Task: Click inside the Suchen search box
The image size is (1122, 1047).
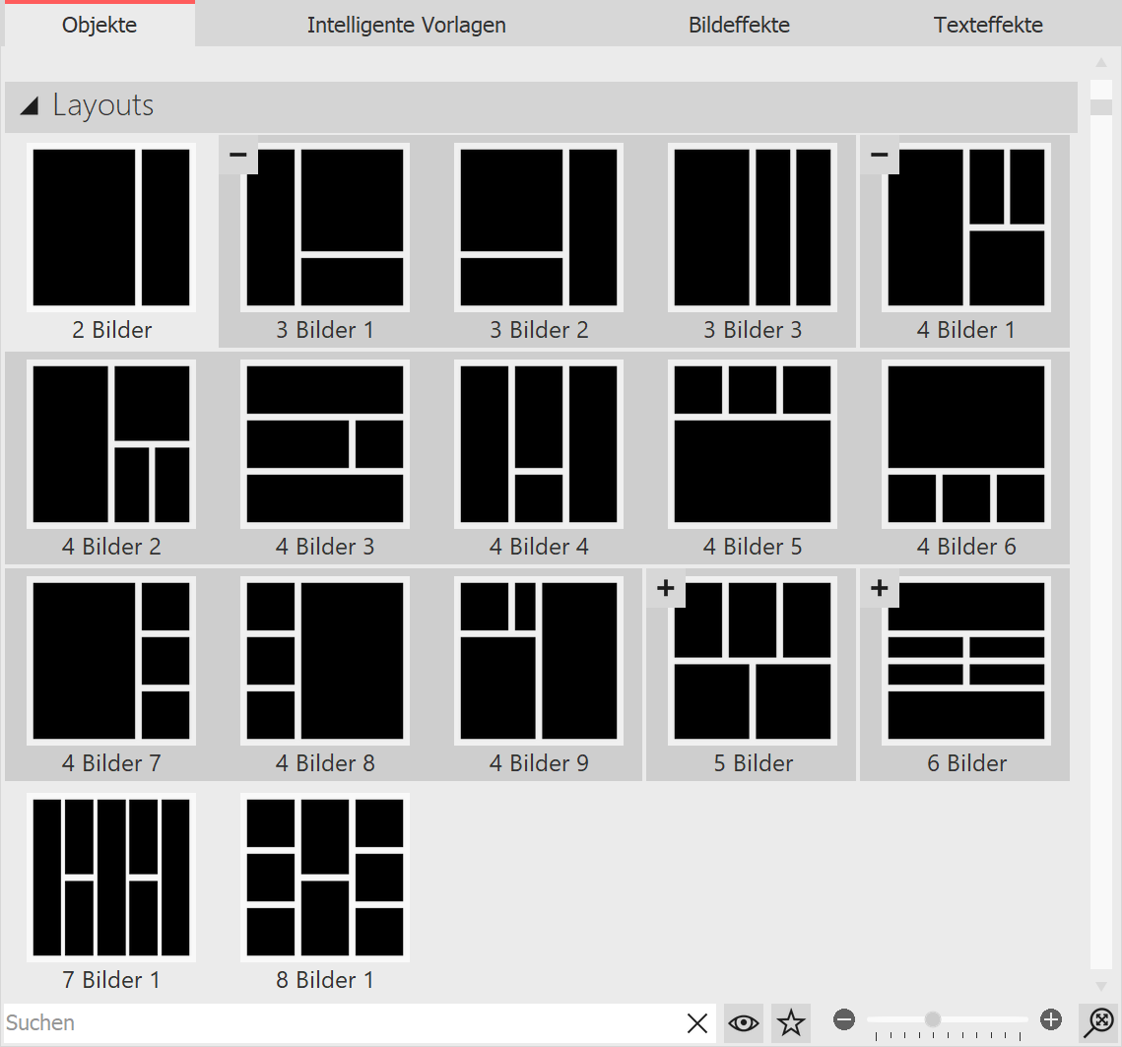Action: tap(296, 1022)
